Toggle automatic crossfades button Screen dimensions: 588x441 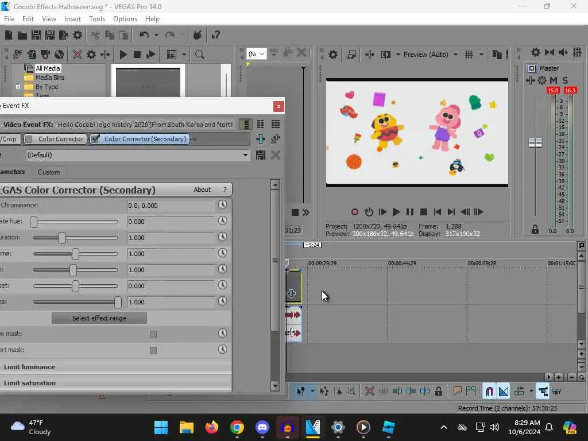pos(504,392)
